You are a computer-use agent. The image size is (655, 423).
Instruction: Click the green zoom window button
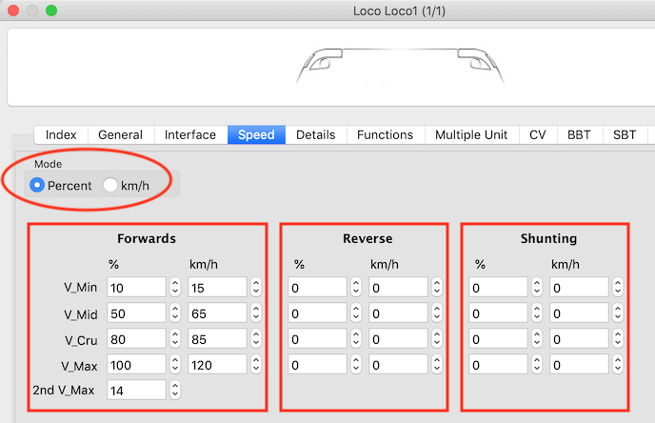[x=51, y=11]
